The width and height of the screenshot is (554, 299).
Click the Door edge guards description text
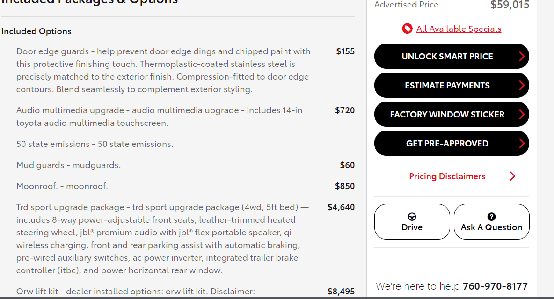163,70
